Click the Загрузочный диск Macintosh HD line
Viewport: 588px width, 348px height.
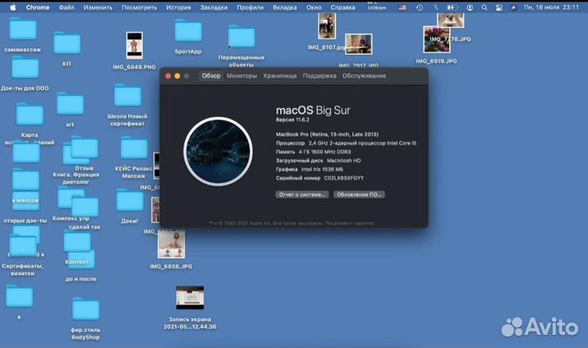[x=318, y=160]
